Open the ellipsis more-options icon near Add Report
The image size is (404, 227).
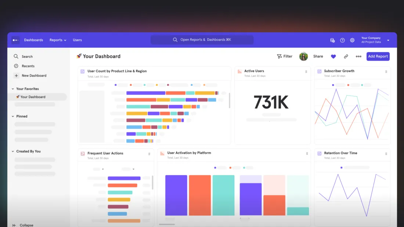point(358,56)
